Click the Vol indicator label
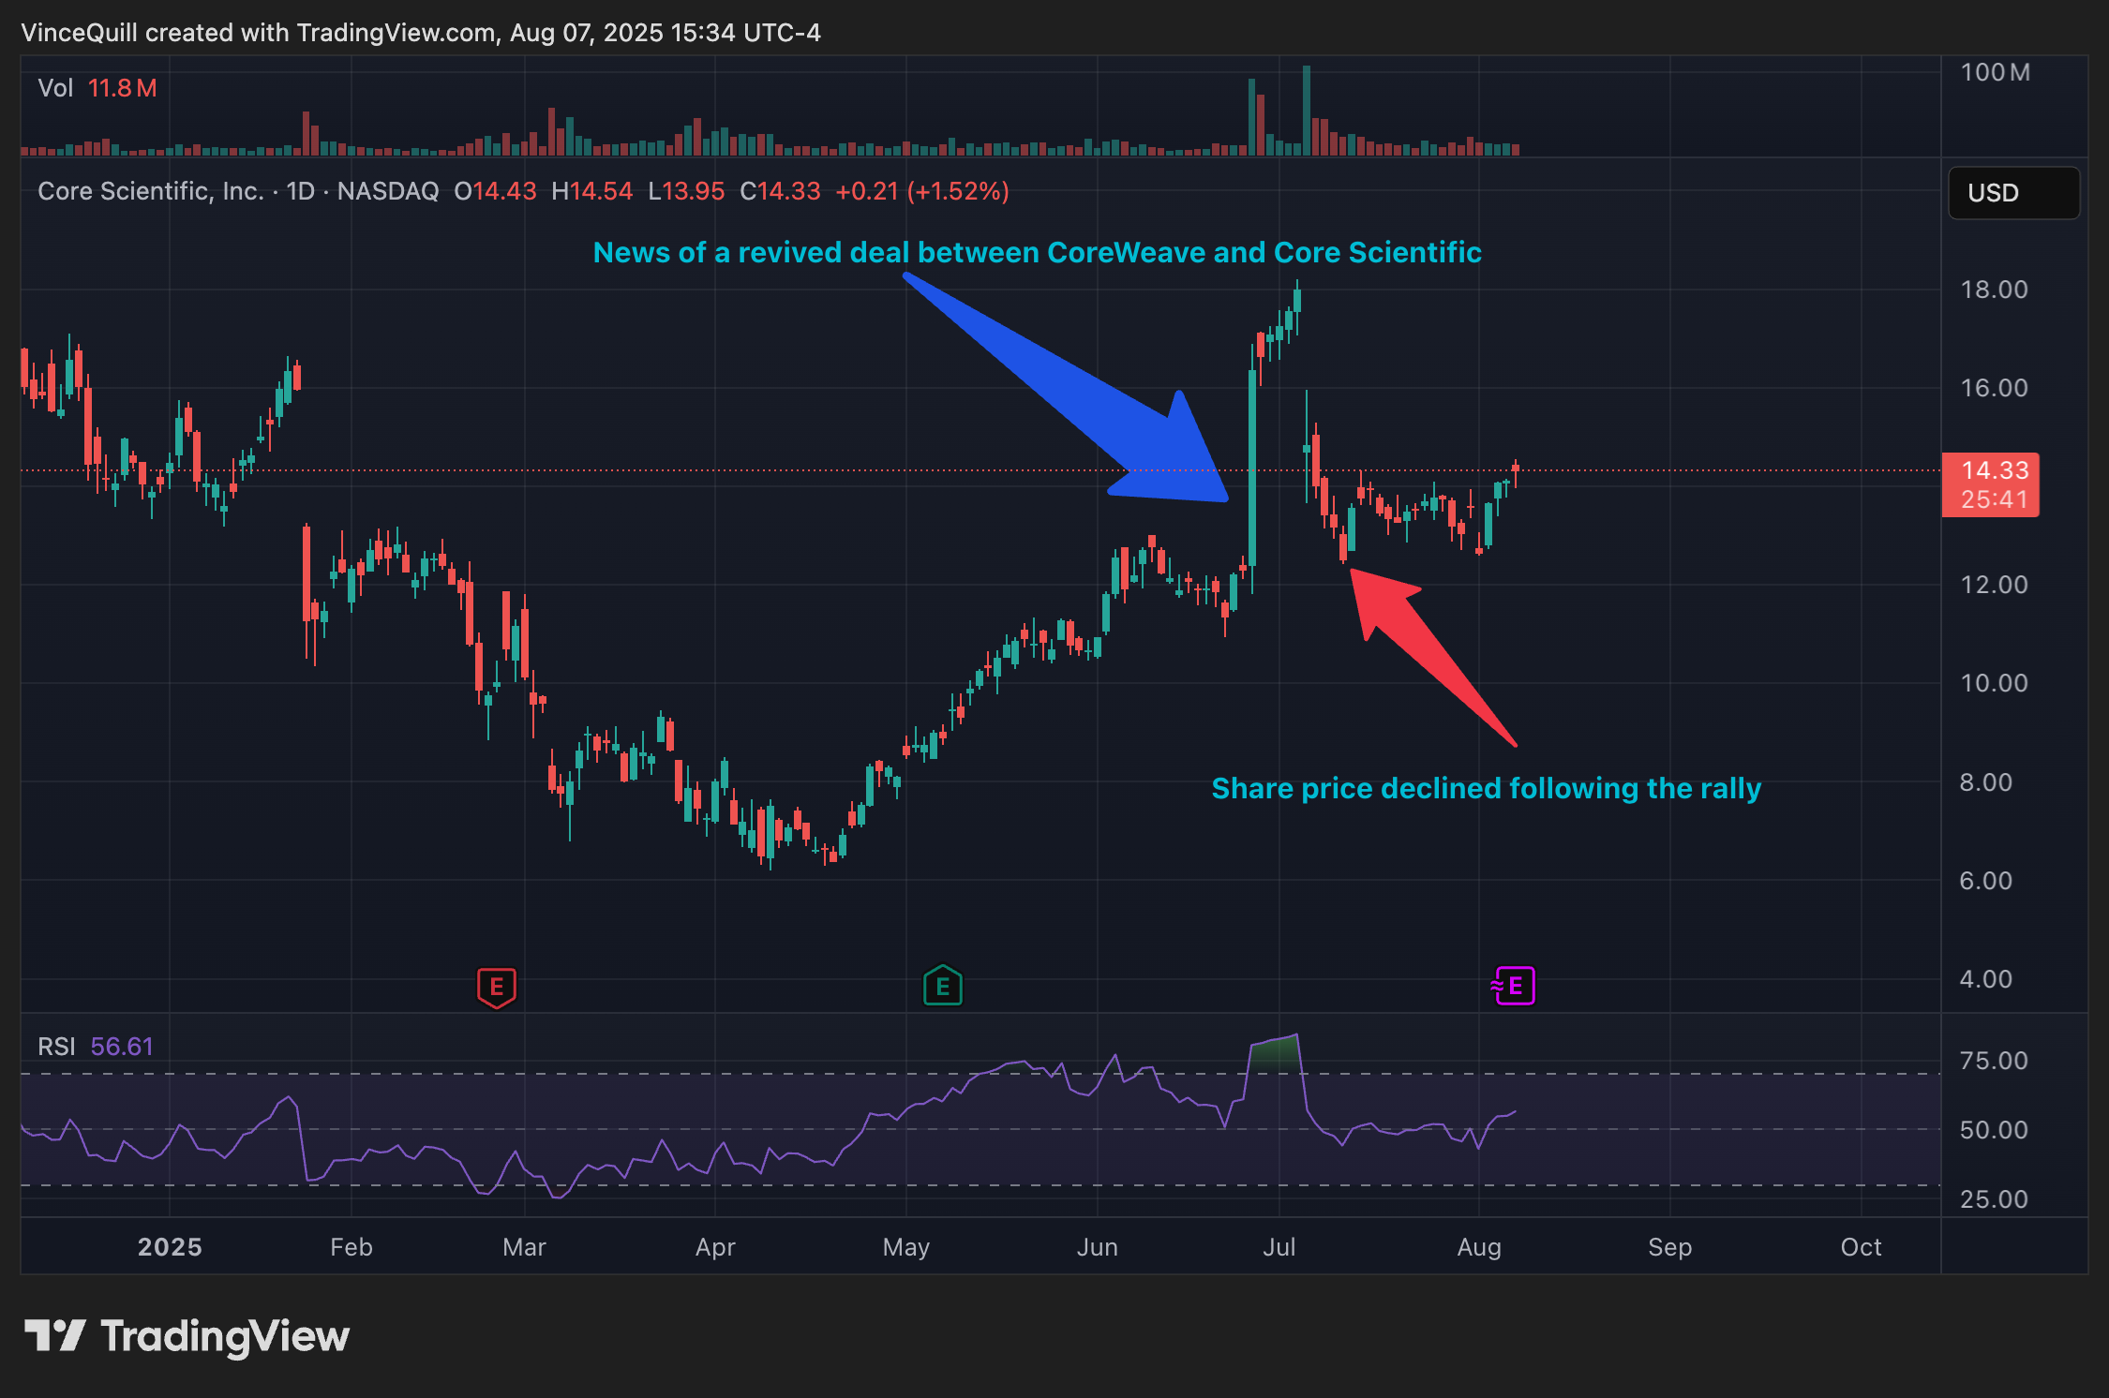Image resolution: width=2109 pixels, height=1398 pixels. (x=55, y=88)
